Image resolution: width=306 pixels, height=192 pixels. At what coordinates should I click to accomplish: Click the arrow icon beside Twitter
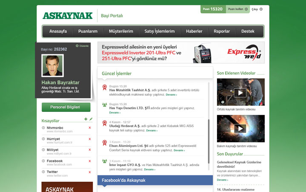(43, 172)
